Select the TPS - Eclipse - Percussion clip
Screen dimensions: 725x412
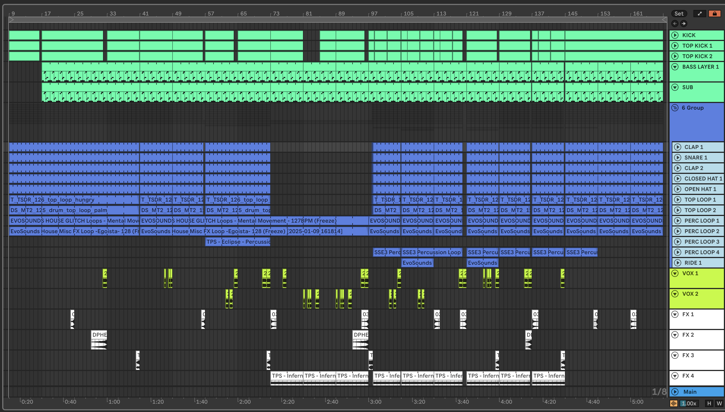tap(238, 242)
